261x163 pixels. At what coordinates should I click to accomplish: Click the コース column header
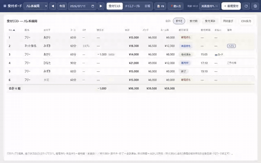[73, 30]
